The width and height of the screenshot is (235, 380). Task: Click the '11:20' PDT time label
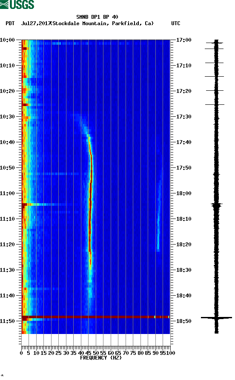pos(7,245)
